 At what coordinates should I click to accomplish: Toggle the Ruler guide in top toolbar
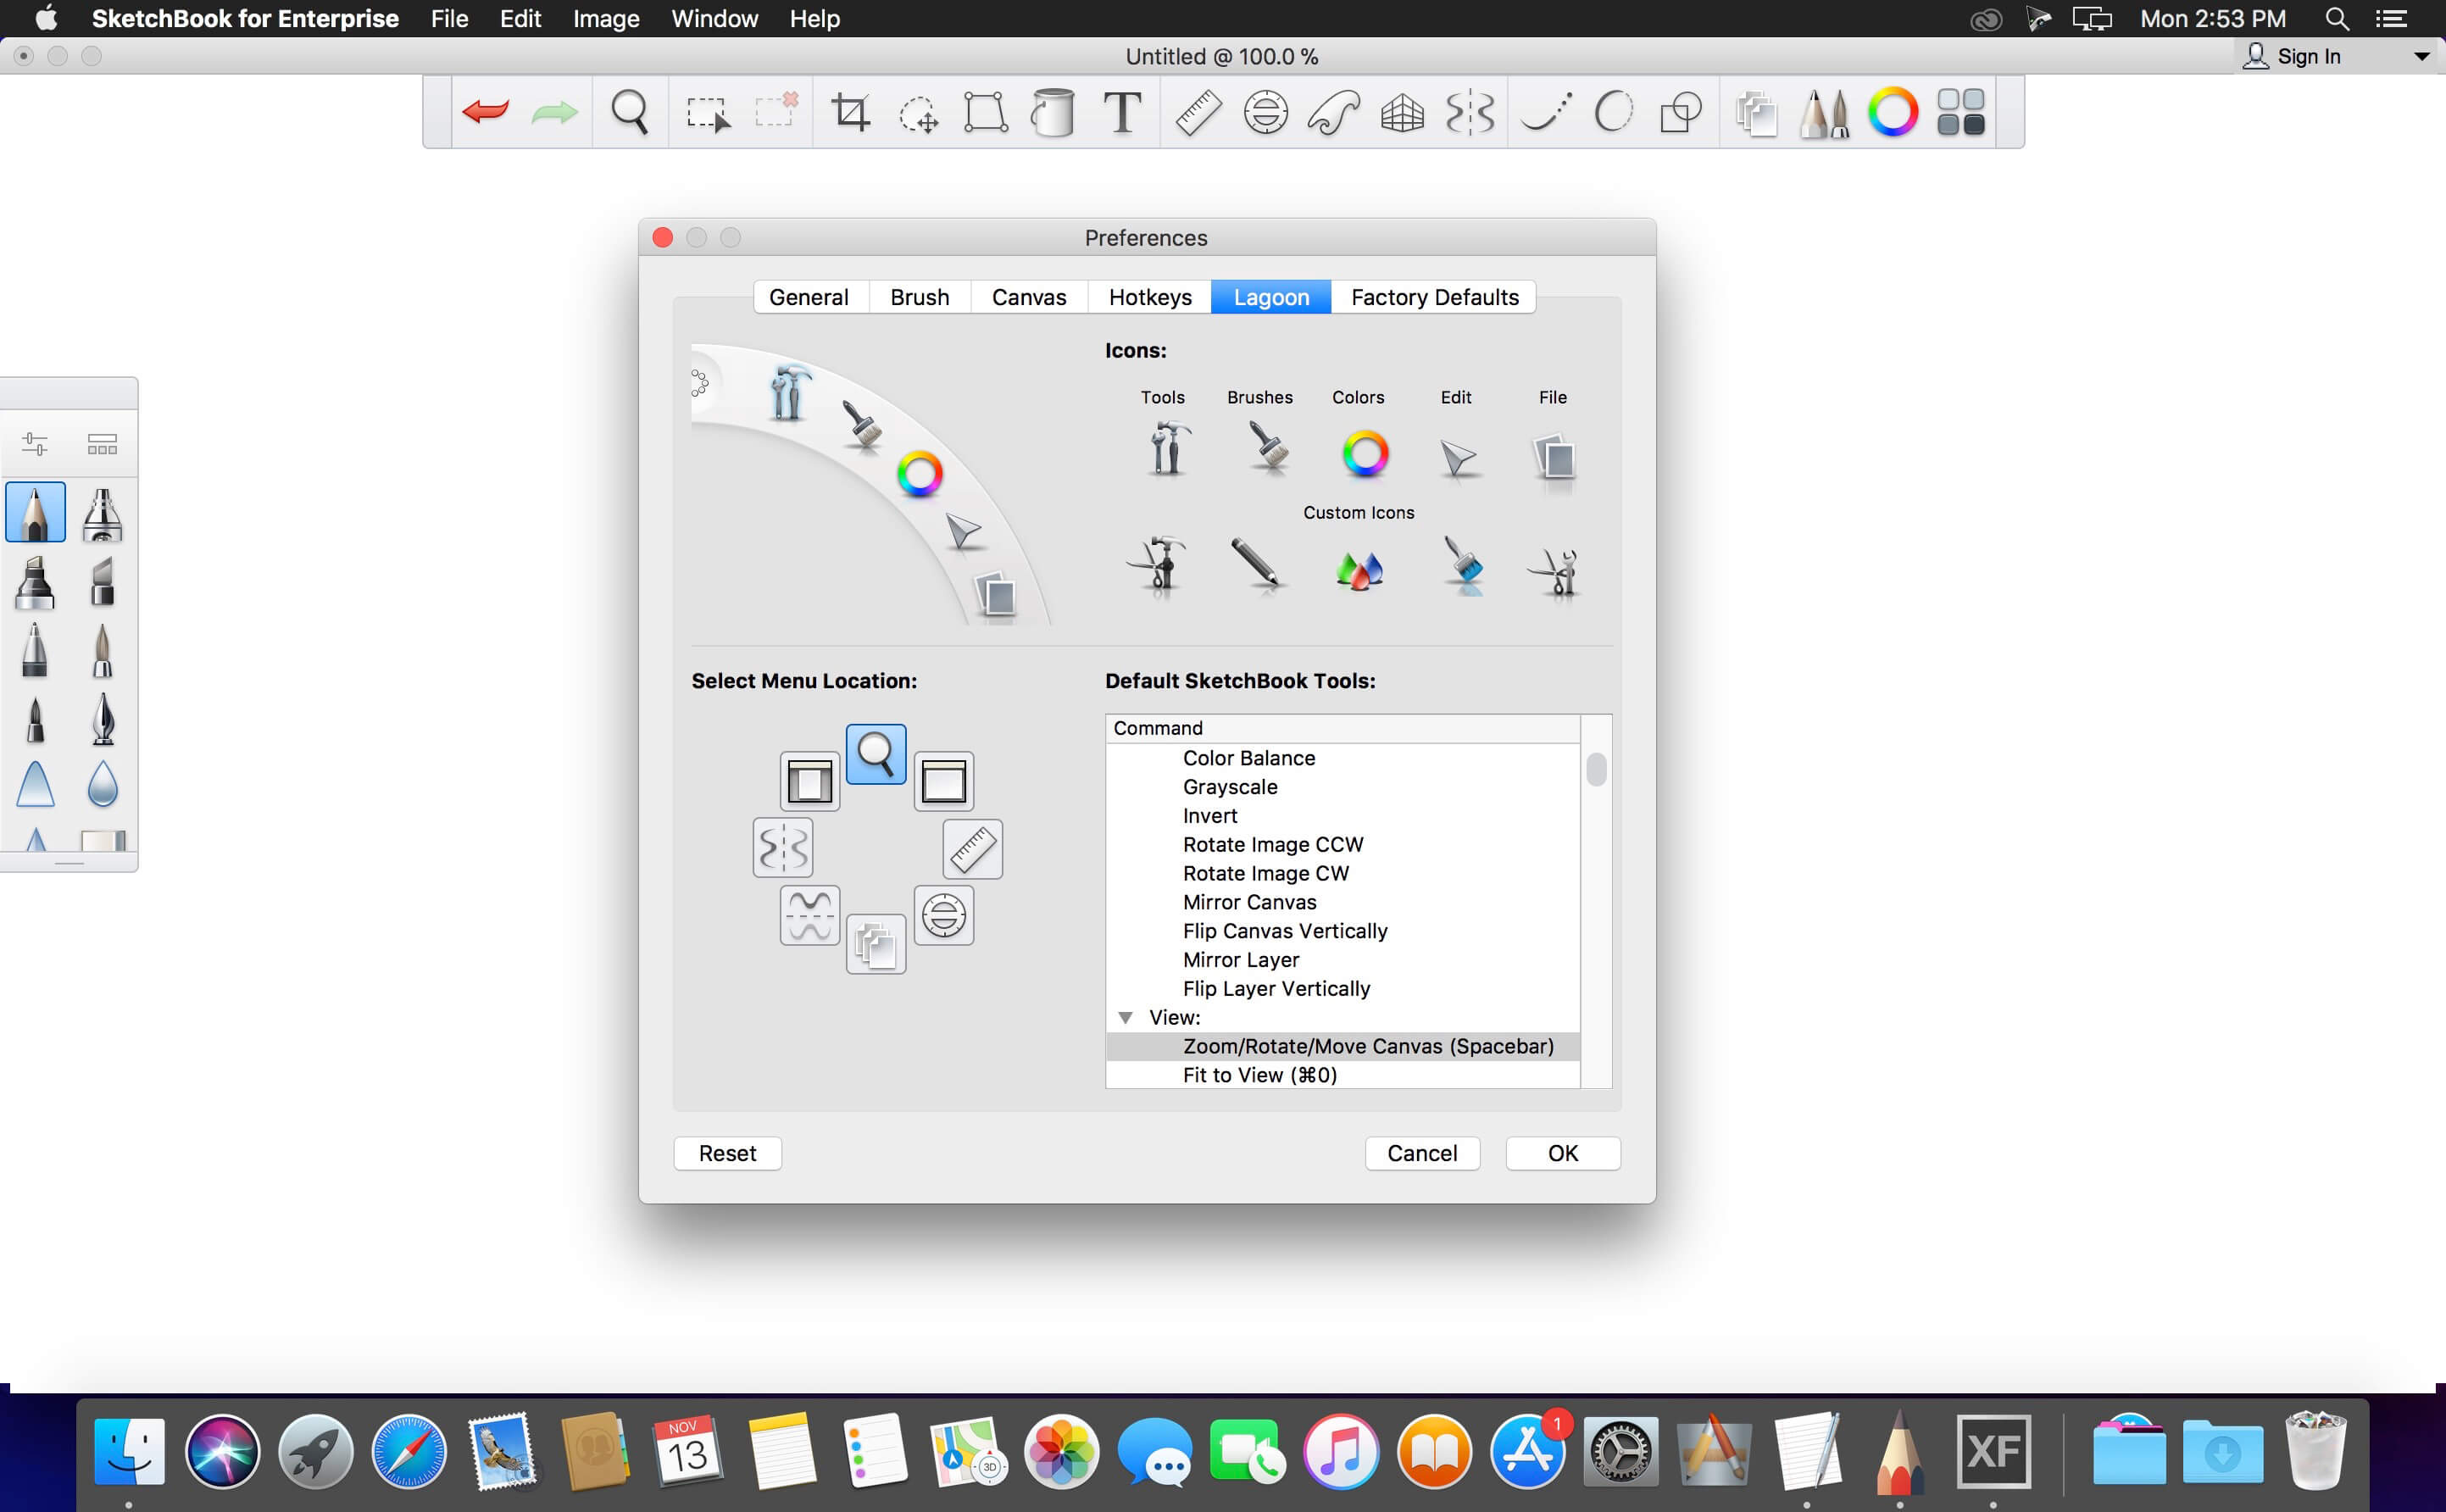coord(1198,112)
